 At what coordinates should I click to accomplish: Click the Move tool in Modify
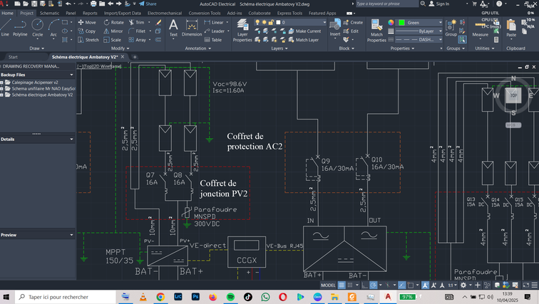pos(87,22)
